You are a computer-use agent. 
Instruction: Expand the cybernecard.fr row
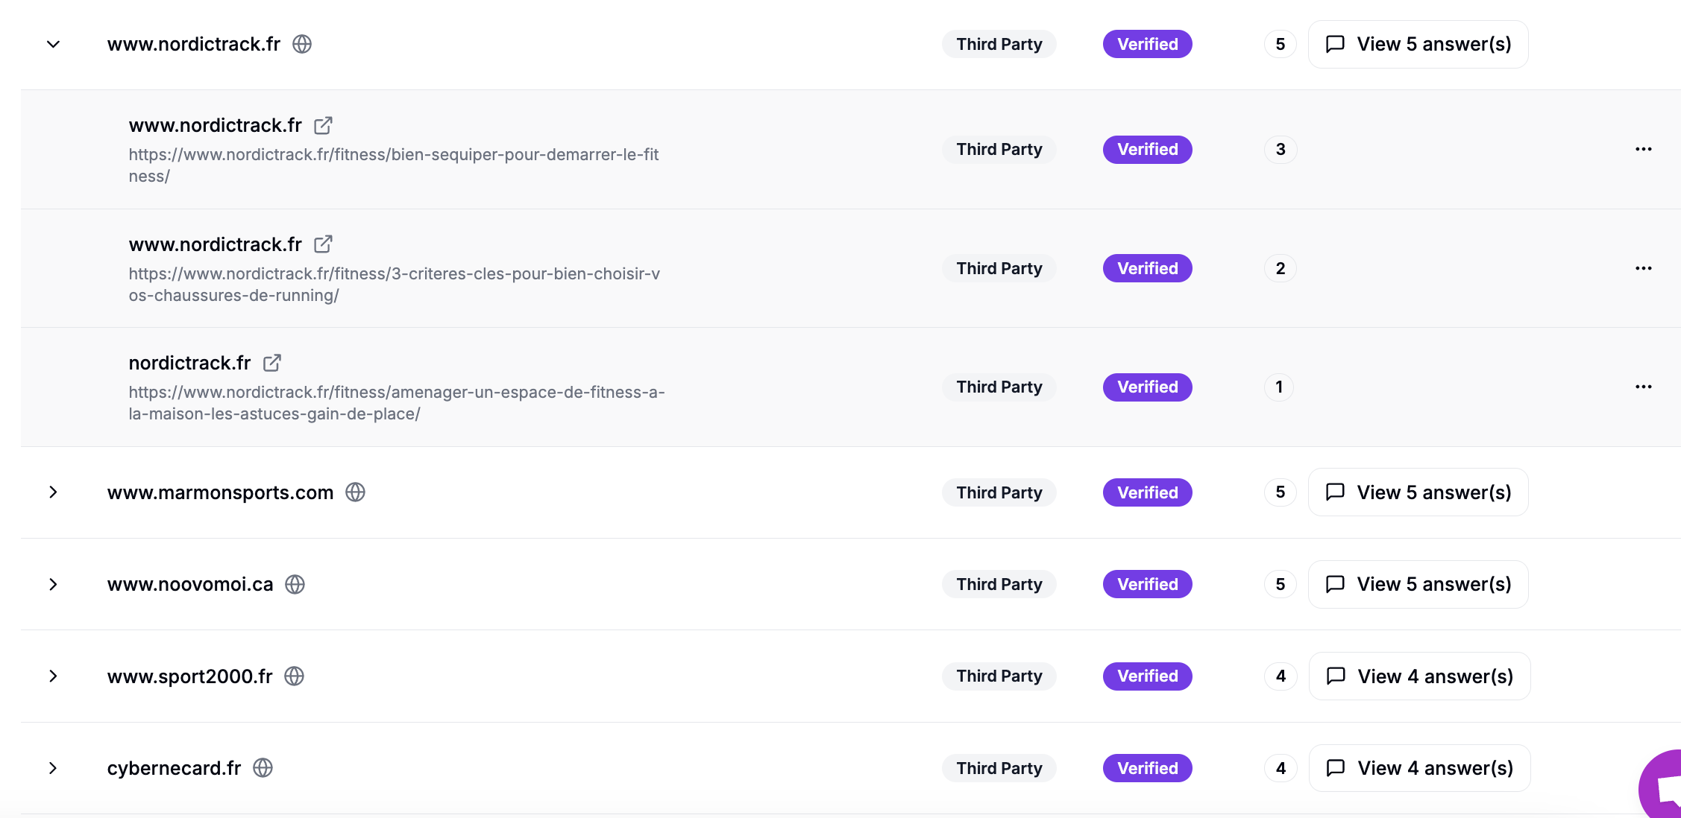[x=53, y=768]
